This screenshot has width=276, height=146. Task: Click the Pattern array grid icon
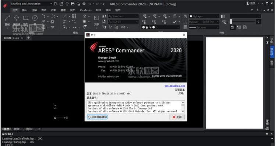[74, 16]
